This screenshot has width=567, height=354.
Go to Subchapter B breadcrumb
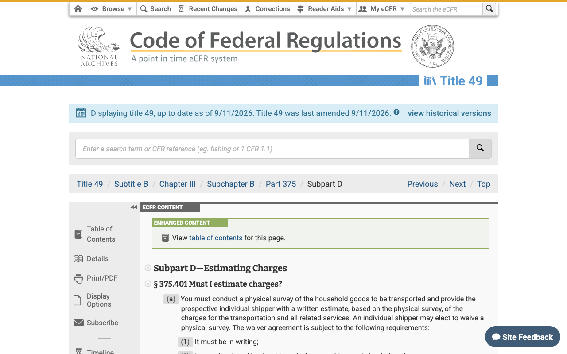pos(231,184)
